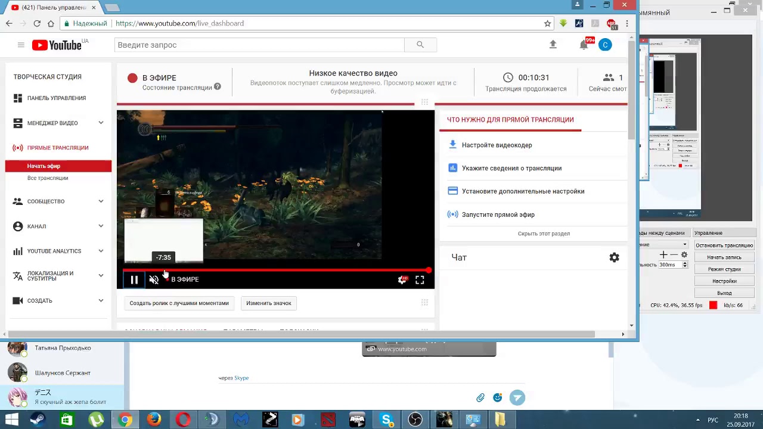Click Остановить трансляцию in OBS
Image resolution: width=763 pixels, height=429 pixels.
(x=724, y=245)
